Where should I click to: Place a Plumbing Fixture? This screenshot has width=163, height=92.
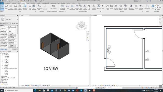[94, 7]
